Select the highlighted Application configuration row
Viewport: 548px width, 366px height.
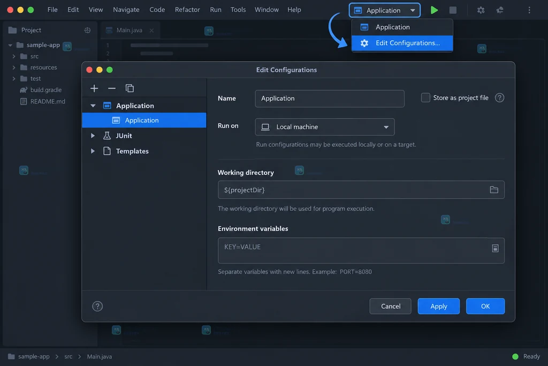click(144, 120)
